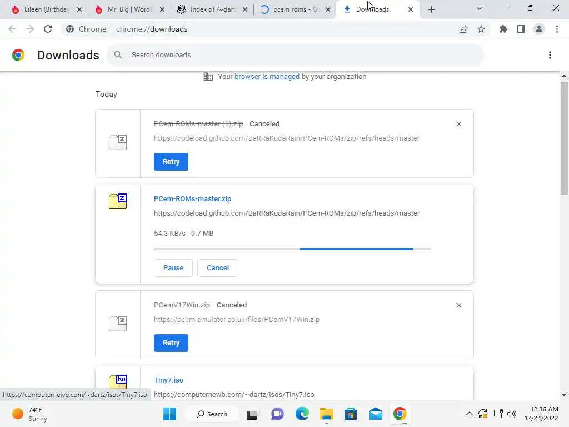
Task: Open Task View from the taskbar
Action: [x=252, y=414]
